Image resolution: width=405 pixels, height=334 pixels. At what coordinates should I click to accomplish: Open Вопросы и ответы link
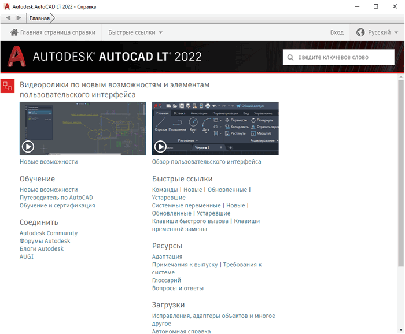[178, 288]
